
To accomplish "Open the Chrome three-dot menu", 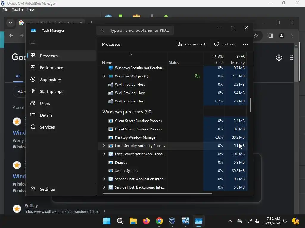I will click(x=292, y=36).
